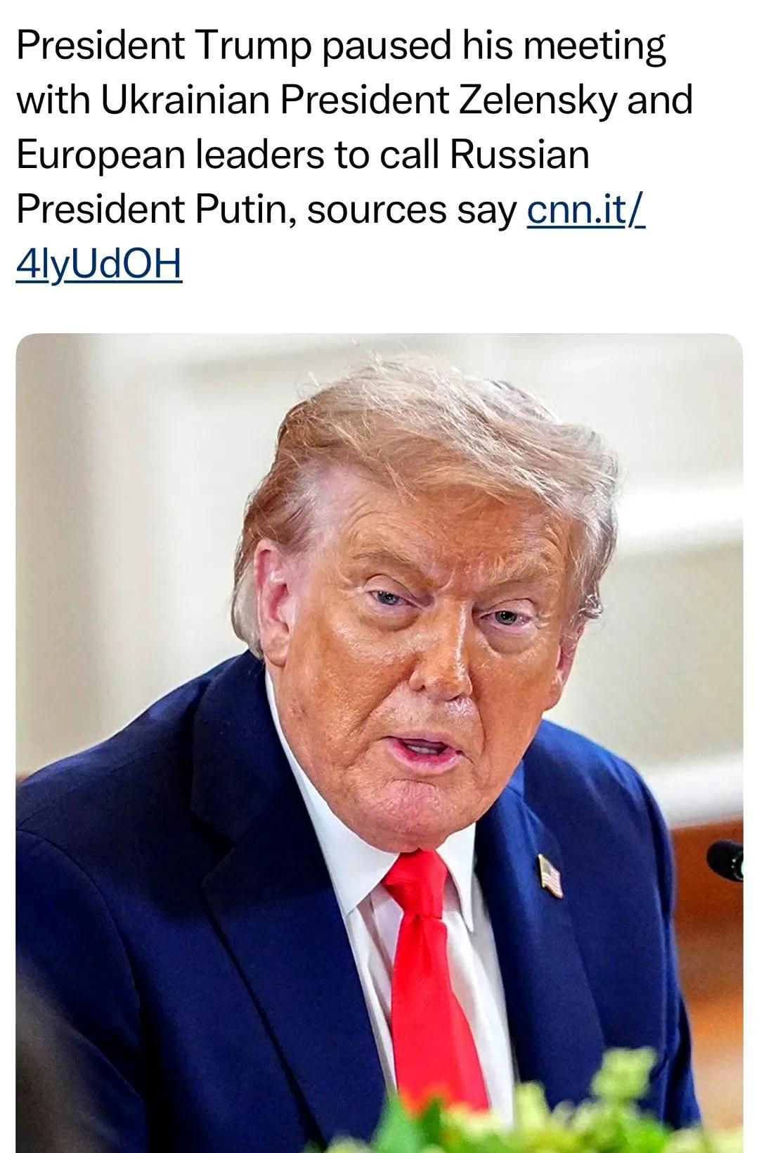This screenshot has height=1153, width=759.
Task: Tap the tweet text starting 'President Trump paused'
Action: click(355, 155)
